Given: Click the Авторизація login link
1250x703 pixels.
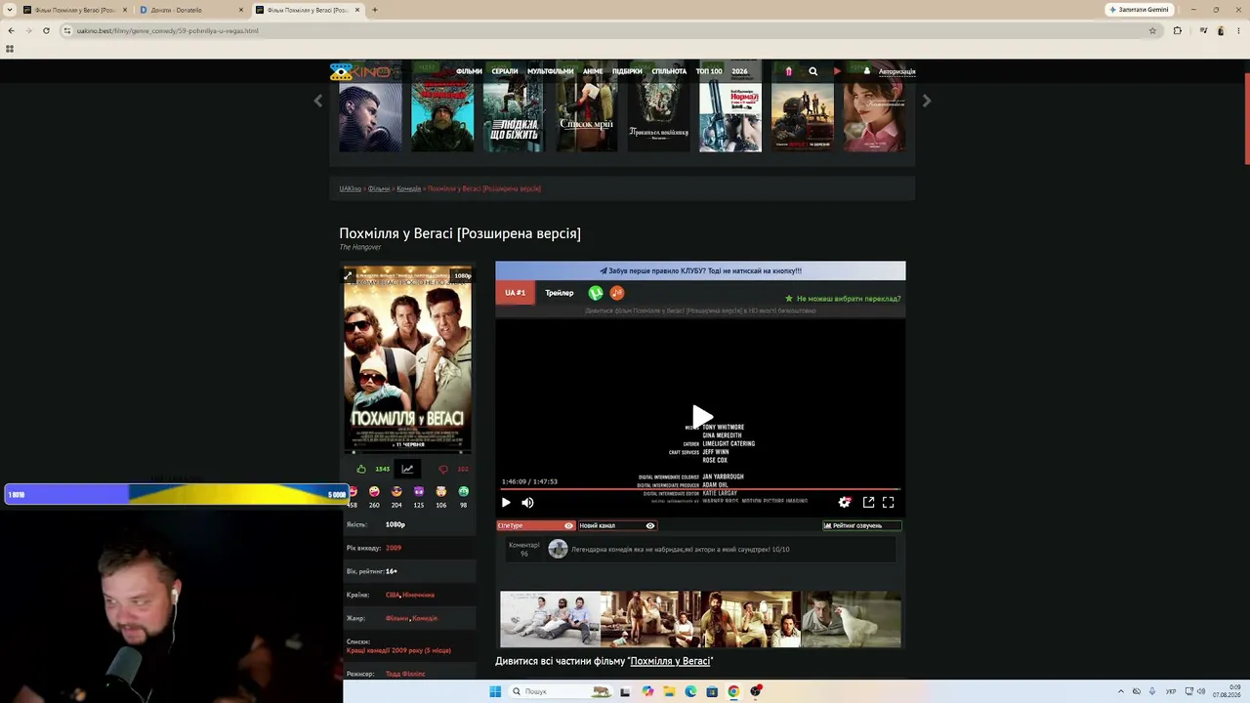Looking at the screenshot, I should [896, 71].
